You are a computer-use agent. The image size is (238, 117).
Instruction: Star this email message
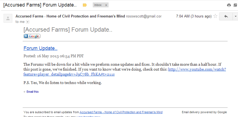pos(215,16)
